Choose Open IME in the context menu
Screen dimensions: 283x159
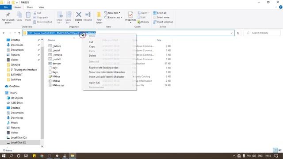click(x=94, y=83)
